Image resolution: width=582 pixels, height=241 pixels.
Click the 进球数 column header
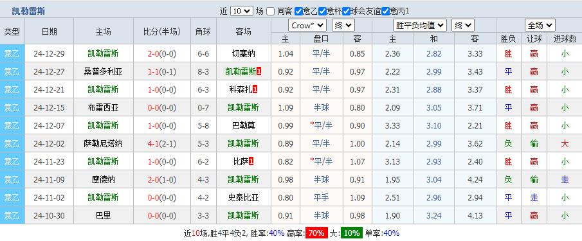(565, 39)
